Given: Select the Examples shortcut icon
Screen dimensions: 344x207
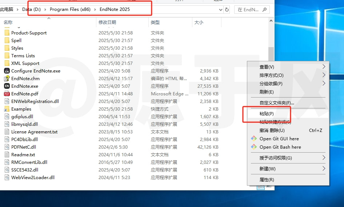Looking at the screenshot, I should 7,109.
